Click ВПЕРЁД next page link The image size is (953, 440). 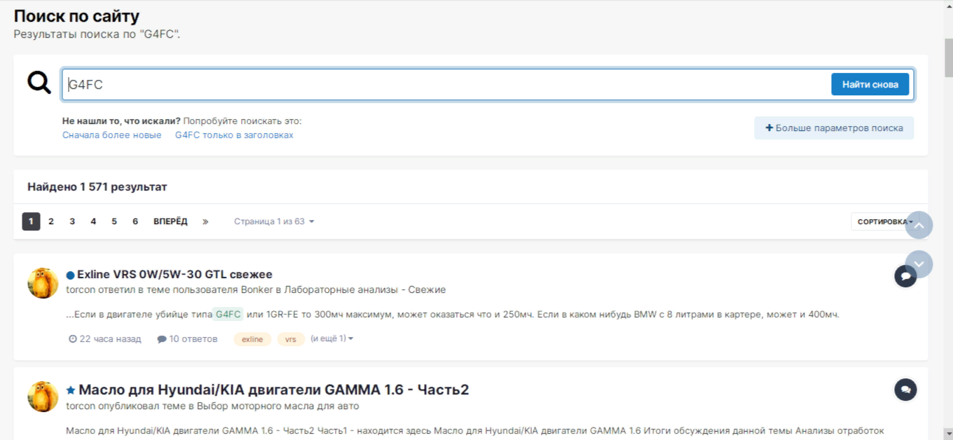click(x=170, y=221)
